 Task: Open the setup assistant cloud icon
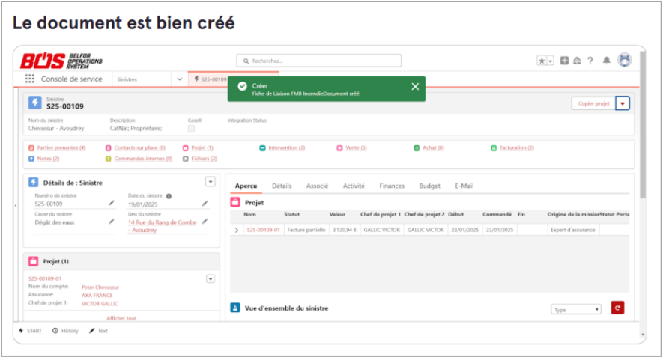[x=577, y=61]
